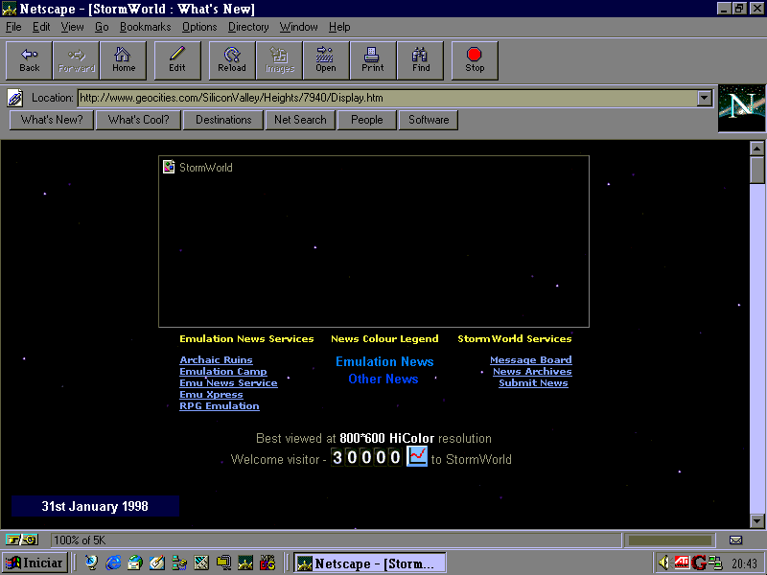Screen dimensions: 767x575
Task: Click the What's Cool? directory button
Action: coord(138,120)
